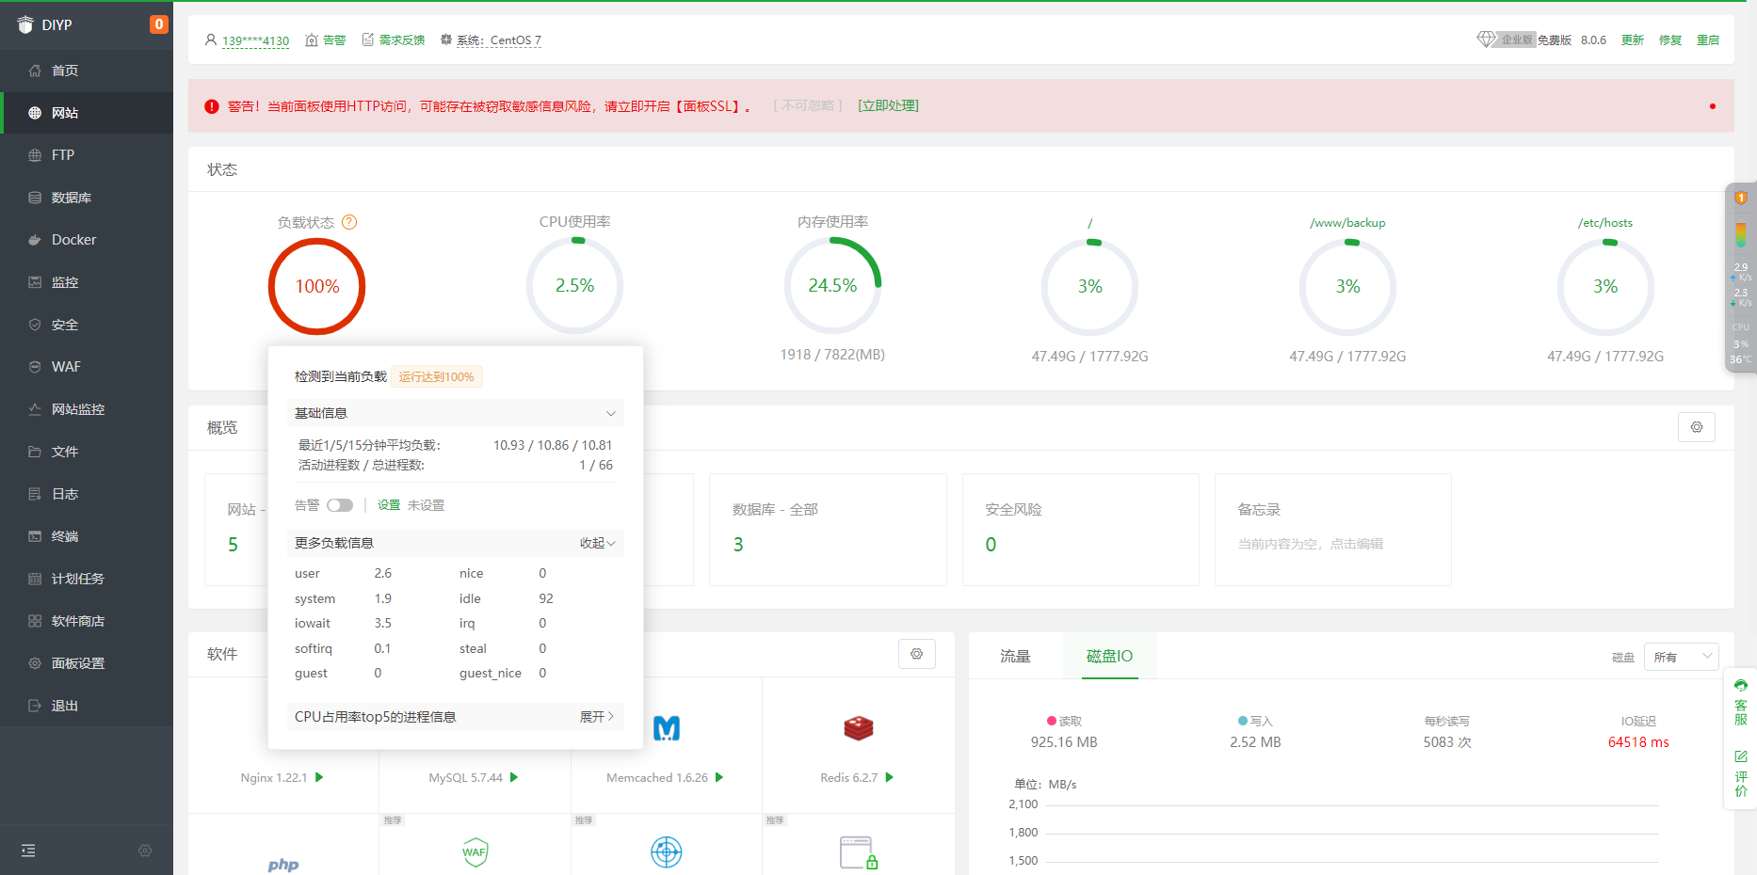Click the 软件商店 grid icon in sidebar
Screen dimensions: 1757x875
(x=35, y=621)
